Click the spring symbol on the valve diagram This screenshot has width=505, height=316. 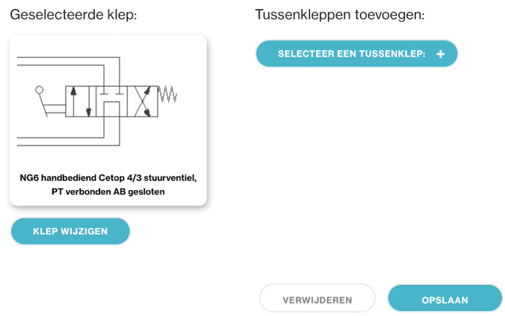coord(167,94)
